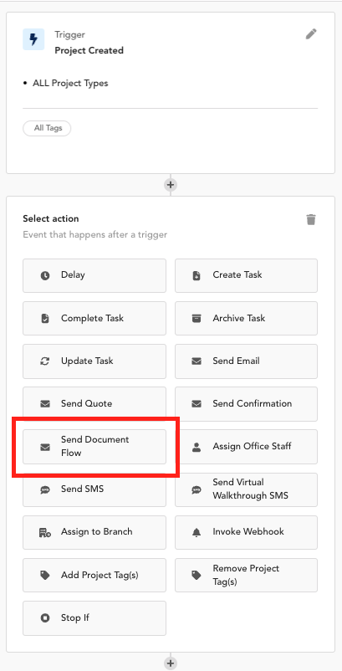Viewport: 342px width, 671px height.
Task: Choose the Assign Office Staff action
Action: [x=246, y=447]
